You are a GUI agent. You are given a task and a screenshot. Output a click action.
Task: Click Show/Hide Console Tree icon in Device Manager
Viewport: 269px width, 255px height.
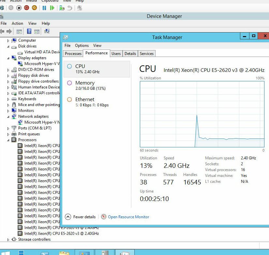(x=19, y=32)
